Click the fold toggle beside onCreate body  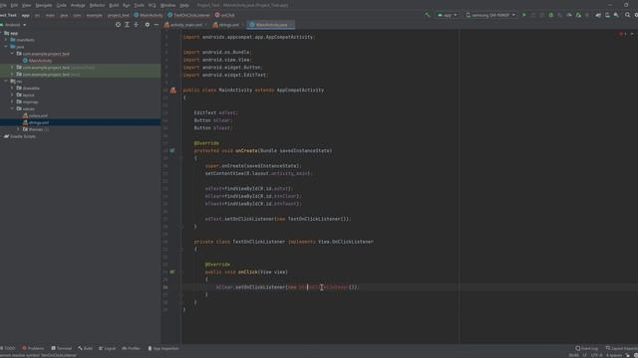pos(181,158)
